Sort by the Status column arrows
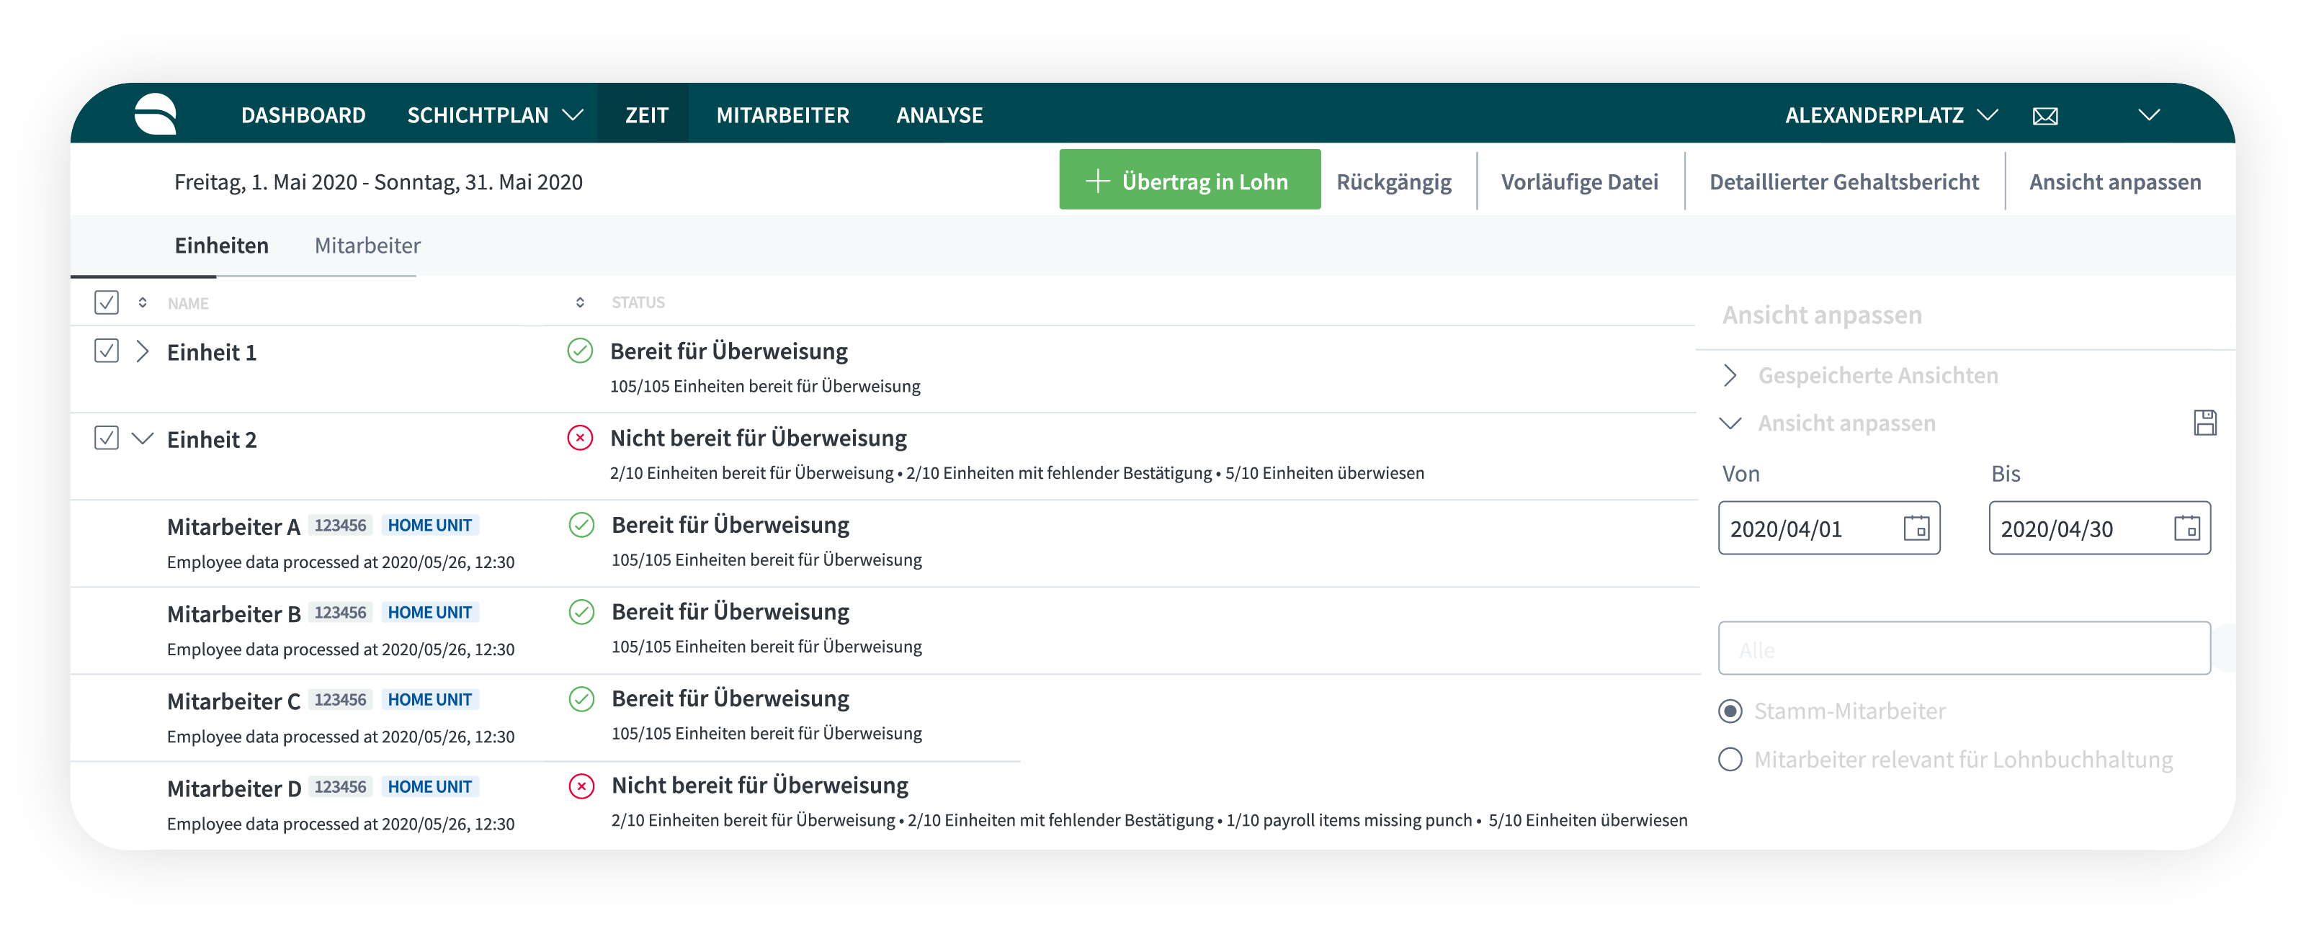 [x=580, y=302]
